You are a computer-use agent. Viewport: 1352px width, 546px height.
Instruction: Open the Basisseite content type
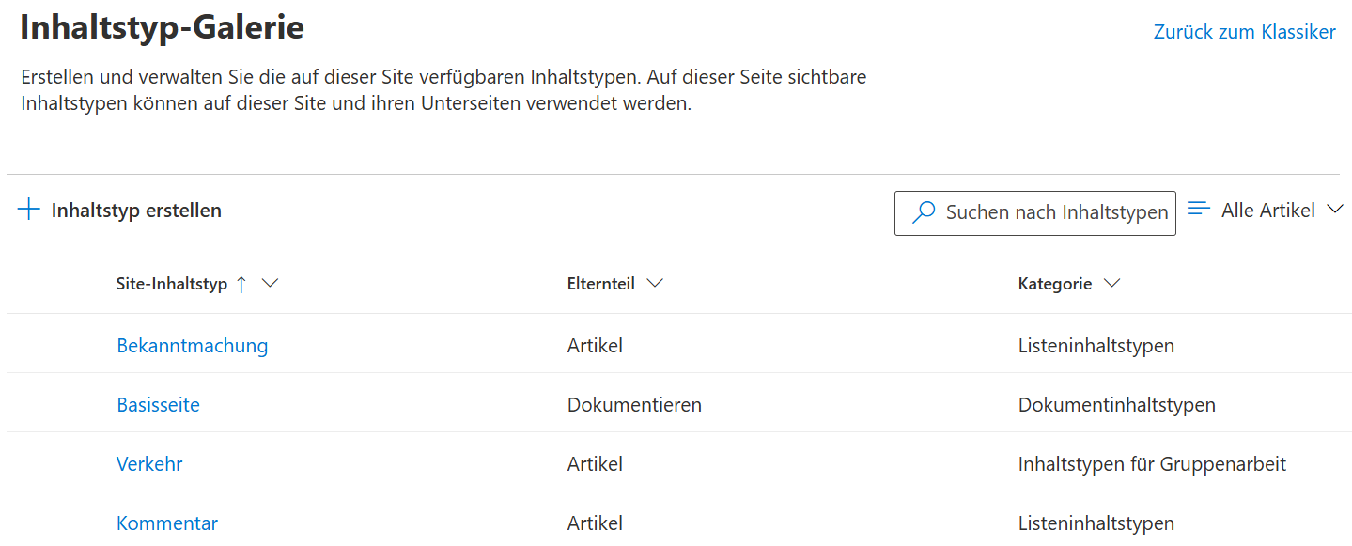pos(158,405)
